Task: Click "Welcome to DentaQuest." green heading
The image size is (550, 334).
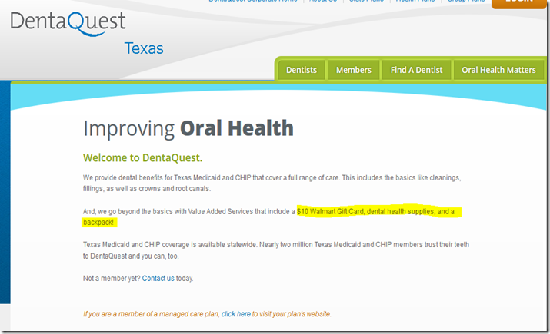Action: click(x=142, y=158)
